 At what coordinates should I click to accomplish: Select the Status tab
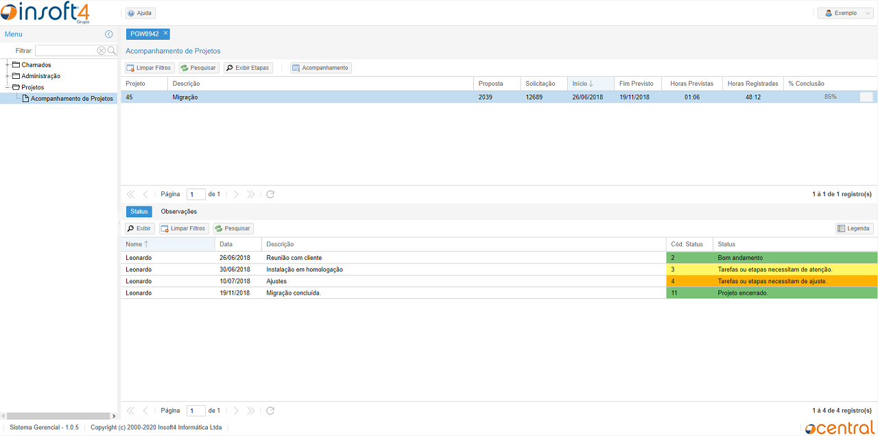pos(139,212)
